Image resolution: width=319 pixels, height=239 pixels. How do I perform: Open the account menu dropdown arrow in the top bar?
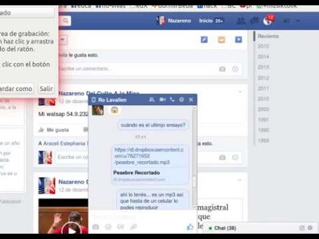click(x=298, y=21)
